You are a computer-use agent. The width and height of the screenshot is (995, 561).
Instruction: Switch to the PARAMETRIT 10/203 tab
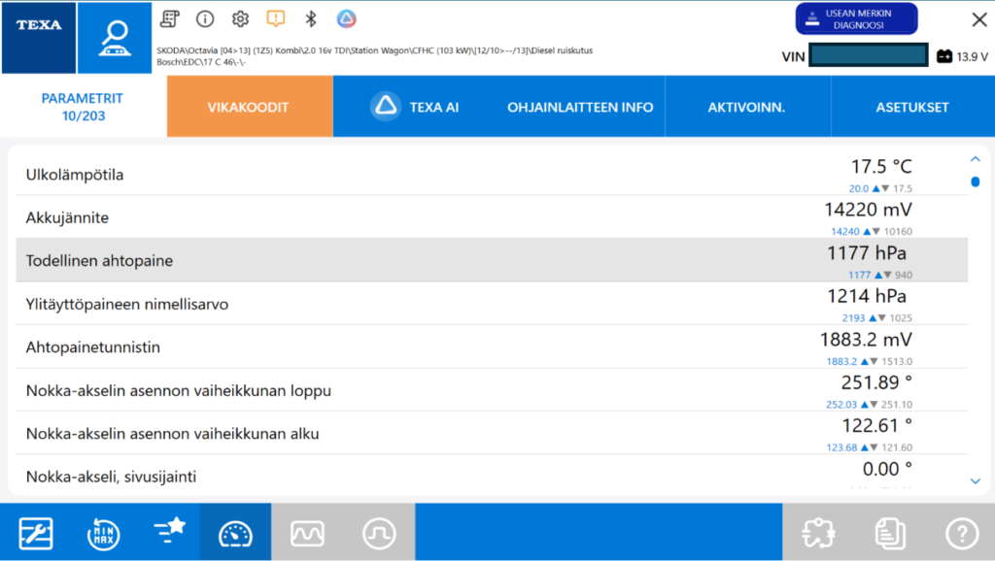point(84,107)
